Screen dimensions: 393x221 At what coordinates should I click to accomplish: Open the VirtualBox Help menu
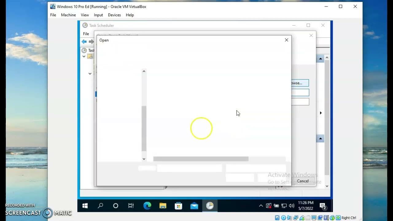tap(130, 15)
